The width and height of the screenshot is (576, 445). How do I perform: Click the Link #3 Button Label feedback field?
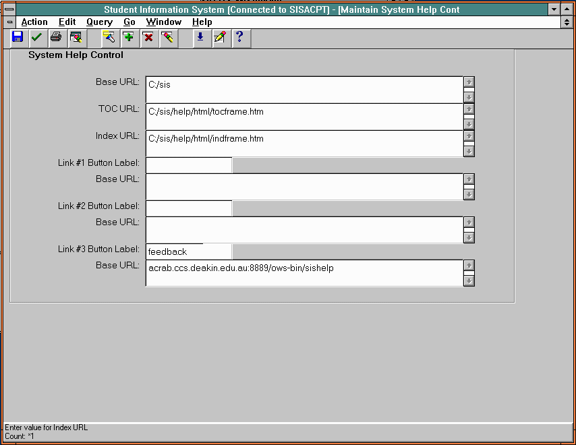tap(188, 251)
